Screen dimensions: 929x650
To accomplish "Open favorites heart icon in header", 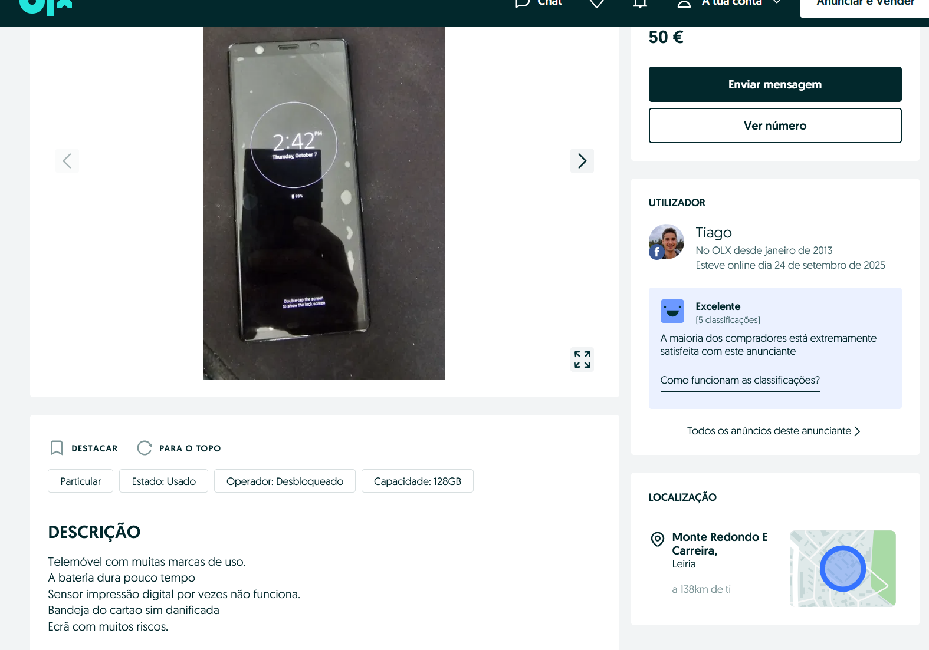I will pyautogui.click(x=597, y=4).
